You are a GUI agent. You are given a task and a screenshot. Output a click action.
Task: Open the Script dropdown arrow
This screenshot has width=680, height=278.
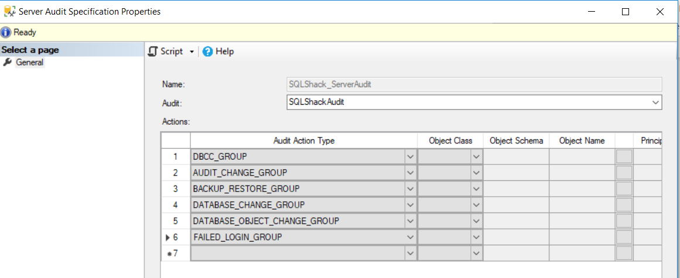[x=192, y=52]
